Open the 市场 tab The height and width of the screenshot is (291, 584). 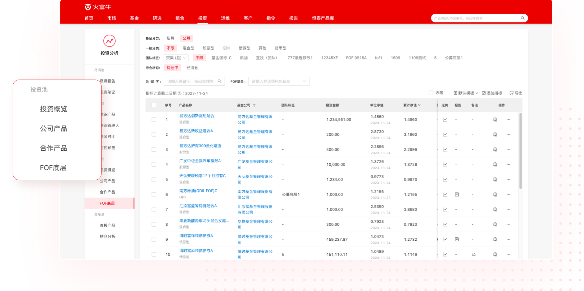click(112, 18)
